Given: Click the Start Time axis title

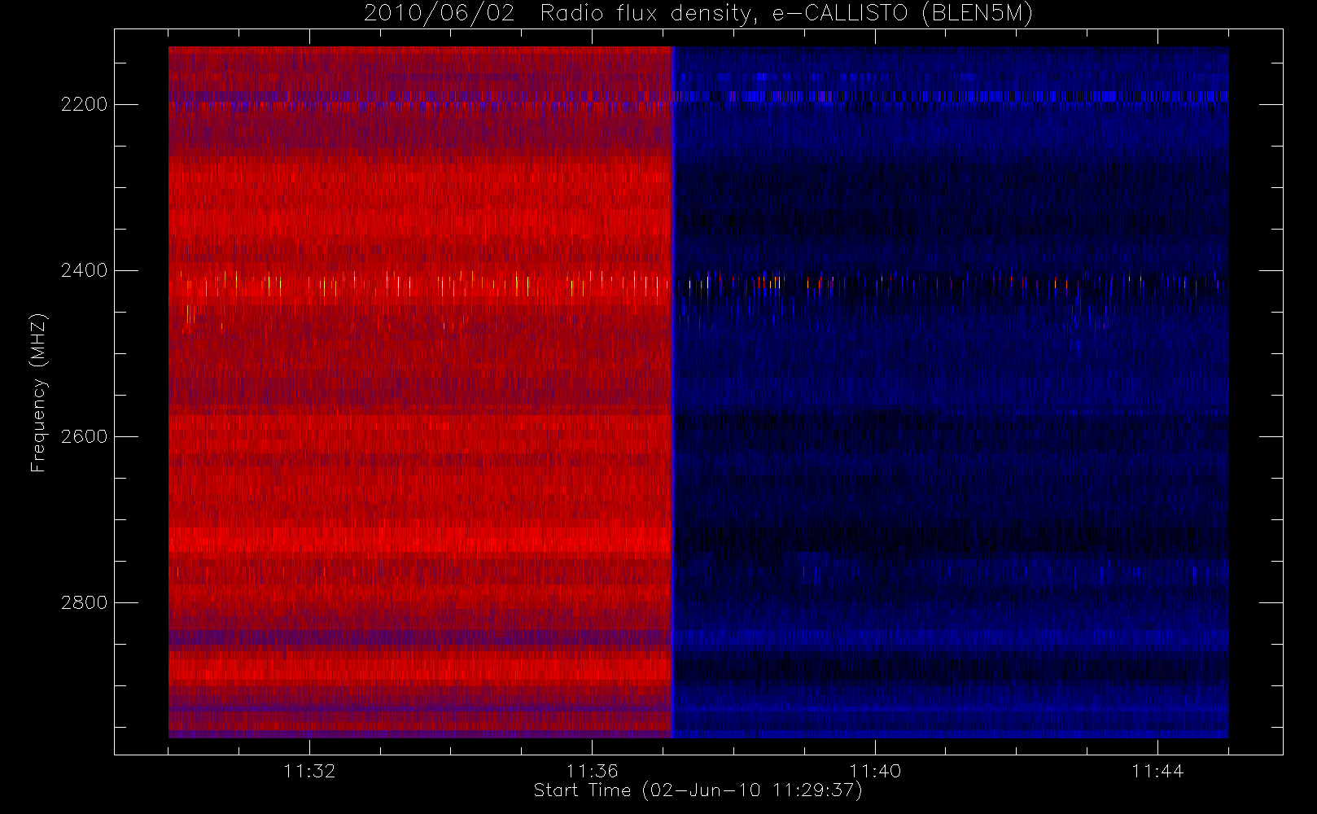Looking at the screenshot, I should (x=698, y=790).
